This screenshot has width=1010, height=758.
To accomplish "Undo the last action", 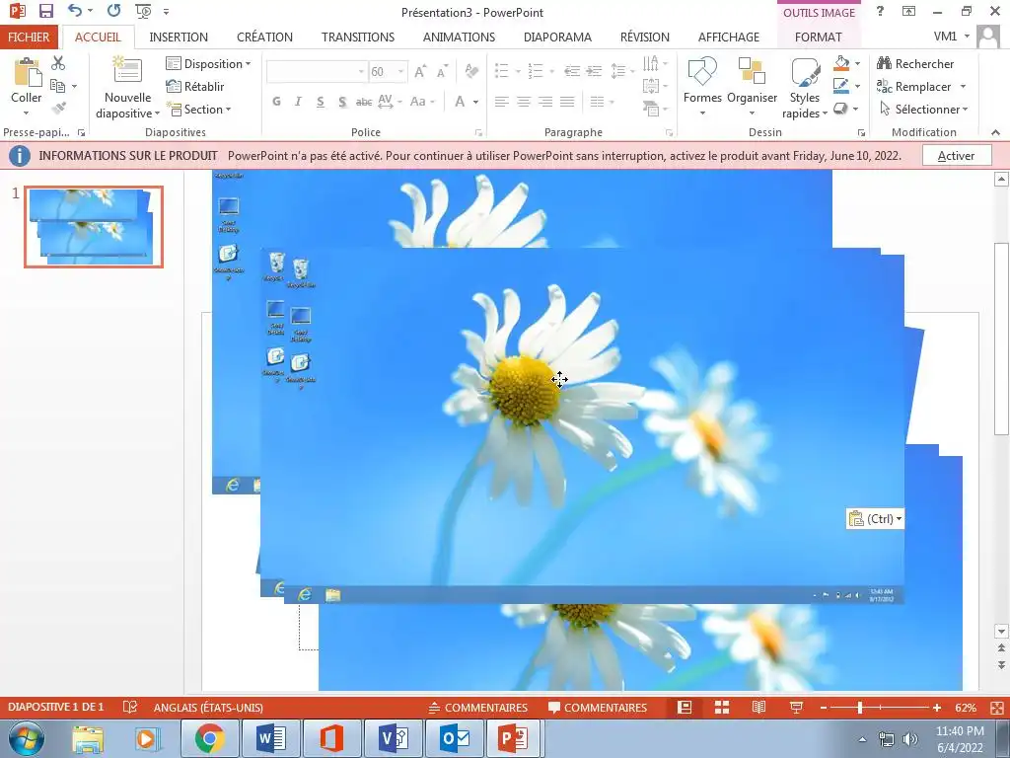I will pyautogui.click(x=75, y=11).
